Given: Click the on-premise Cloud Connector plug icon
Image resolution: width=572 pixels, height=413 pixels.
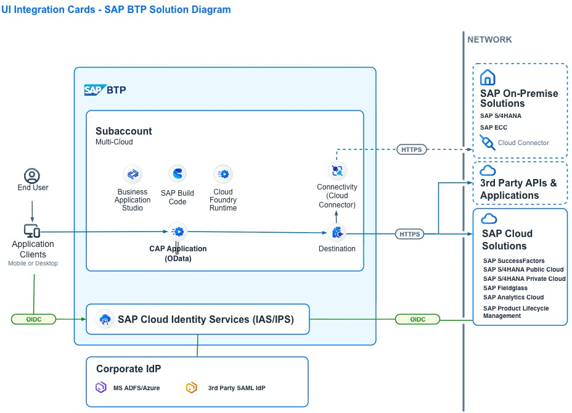Looking at the screenshot, I should (487, 143).
